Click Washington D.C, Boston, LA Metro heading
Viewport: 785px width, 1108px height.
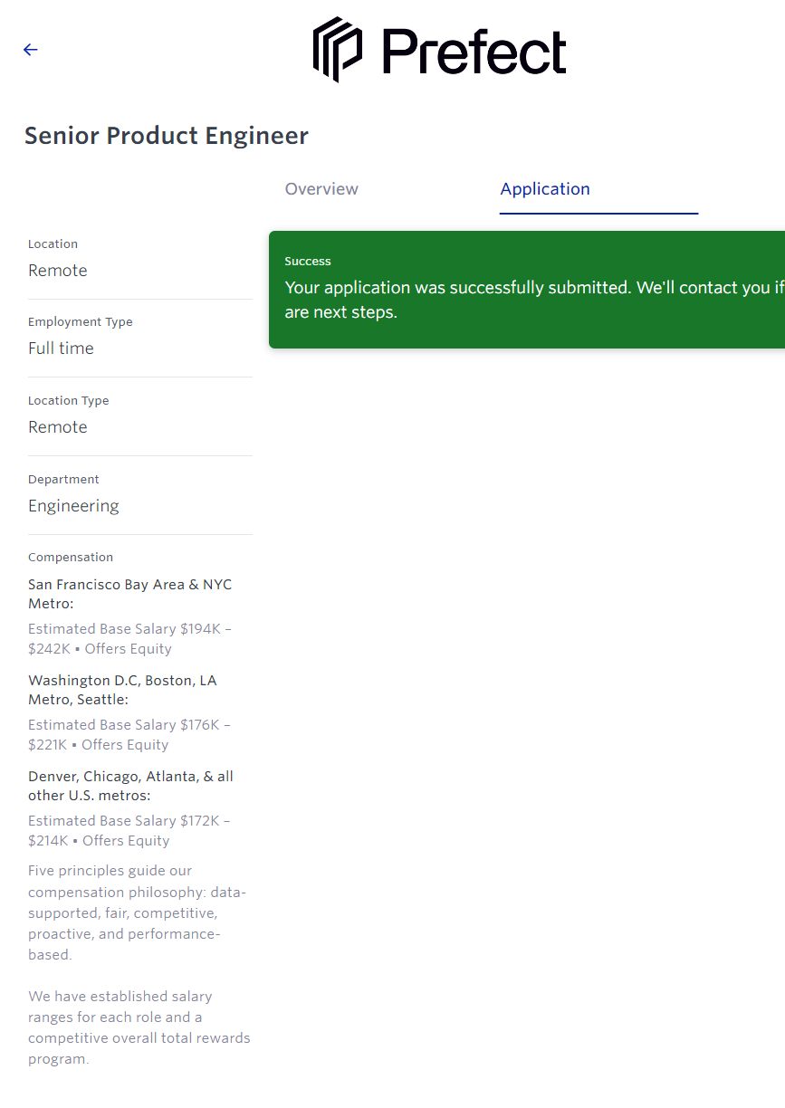[122, 690]
